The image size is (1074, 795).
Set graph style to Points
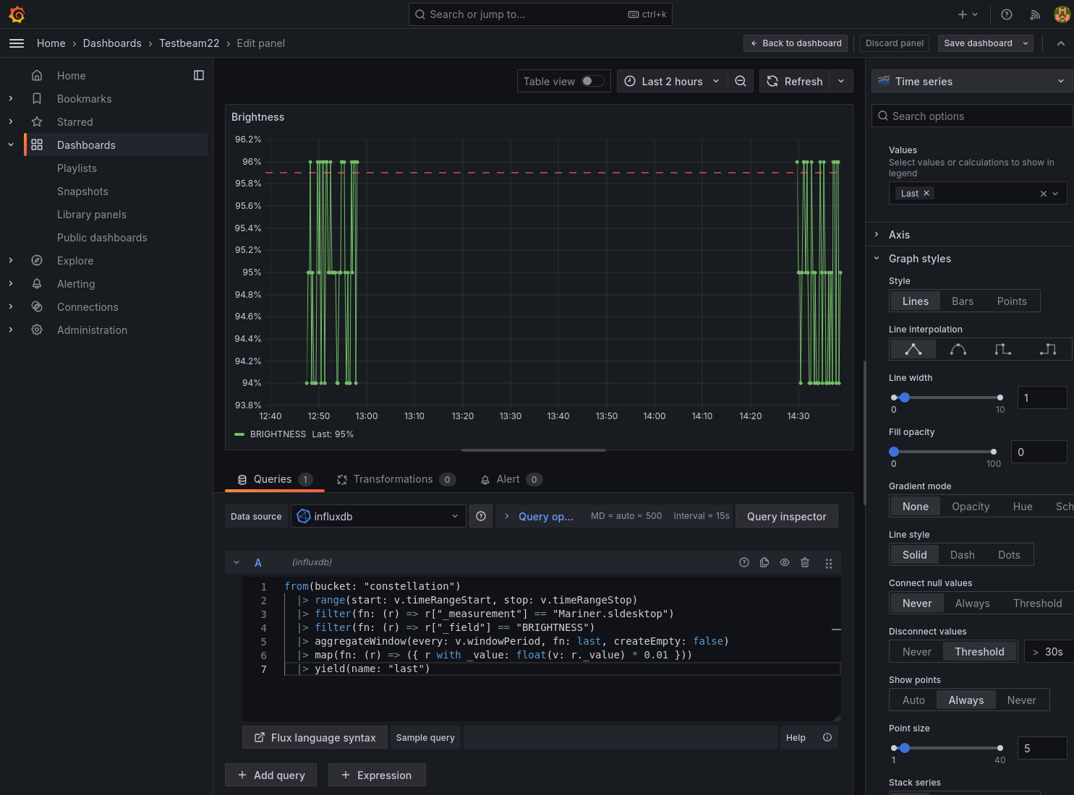click(1011, 301)
